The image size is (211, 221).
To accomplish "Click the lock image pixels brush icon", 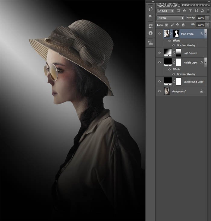I will pos(172,25).
